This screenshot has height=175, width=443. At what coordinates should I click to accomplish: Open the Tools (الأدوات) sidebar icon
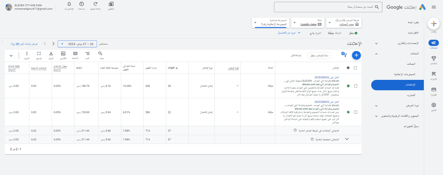point(434,76)
